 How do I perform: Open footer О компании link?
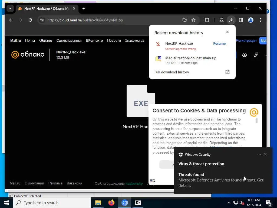pos(34,183)
